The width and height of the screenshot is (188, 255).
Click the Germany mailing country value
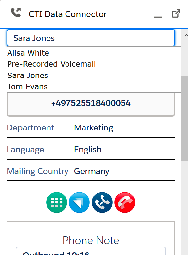coord(92,171)
